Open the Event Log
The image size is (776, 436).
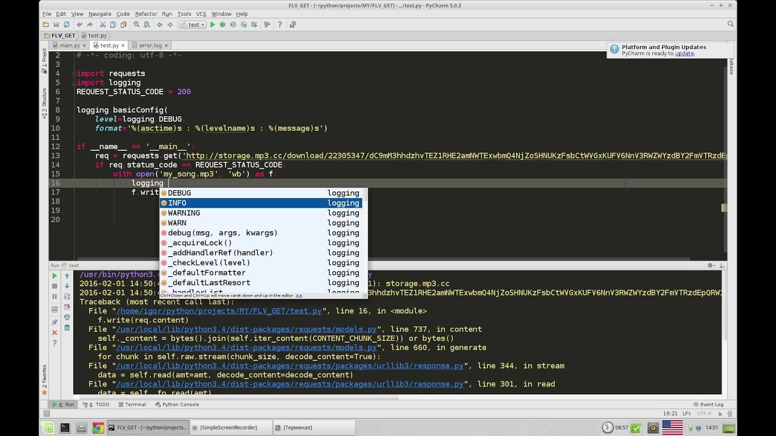point(708,405)
